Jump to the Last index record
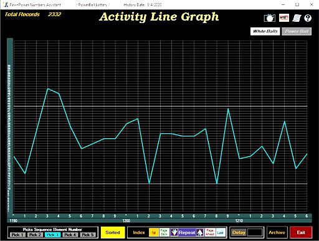The image size is (319, 241). tap(221, 232)
